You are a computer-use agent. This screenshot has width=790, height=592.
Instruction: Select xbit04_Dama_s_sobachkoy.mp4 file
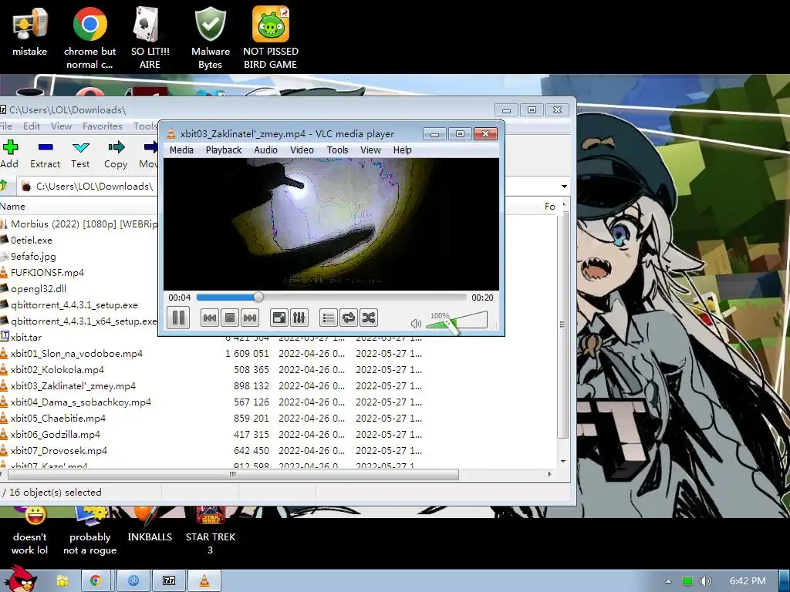click(x=80, y=402)
